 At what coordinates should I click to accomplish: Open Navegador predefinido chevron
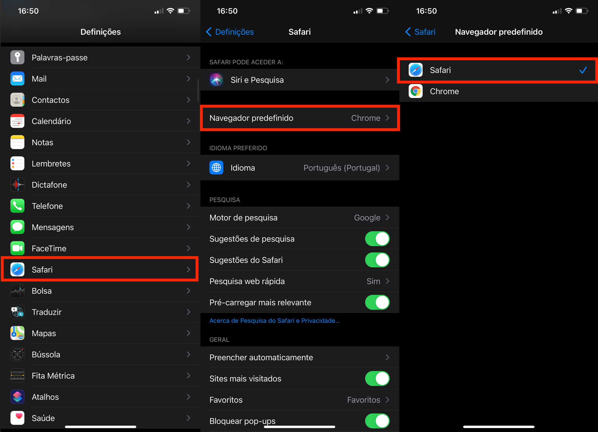tap(388, 118)
